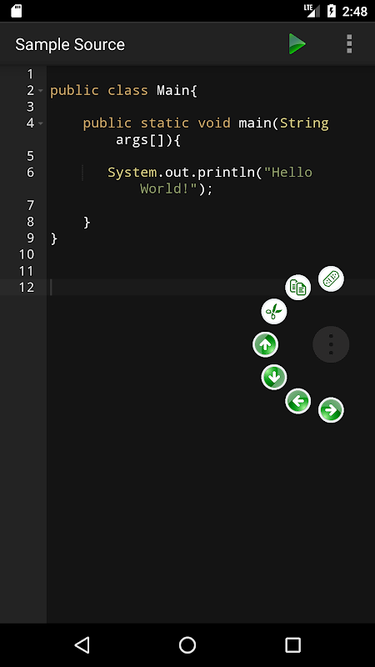Click "System" on line 6
This screenshot has width=375, height=667.
pyautogui.click(x=132, y=173)
